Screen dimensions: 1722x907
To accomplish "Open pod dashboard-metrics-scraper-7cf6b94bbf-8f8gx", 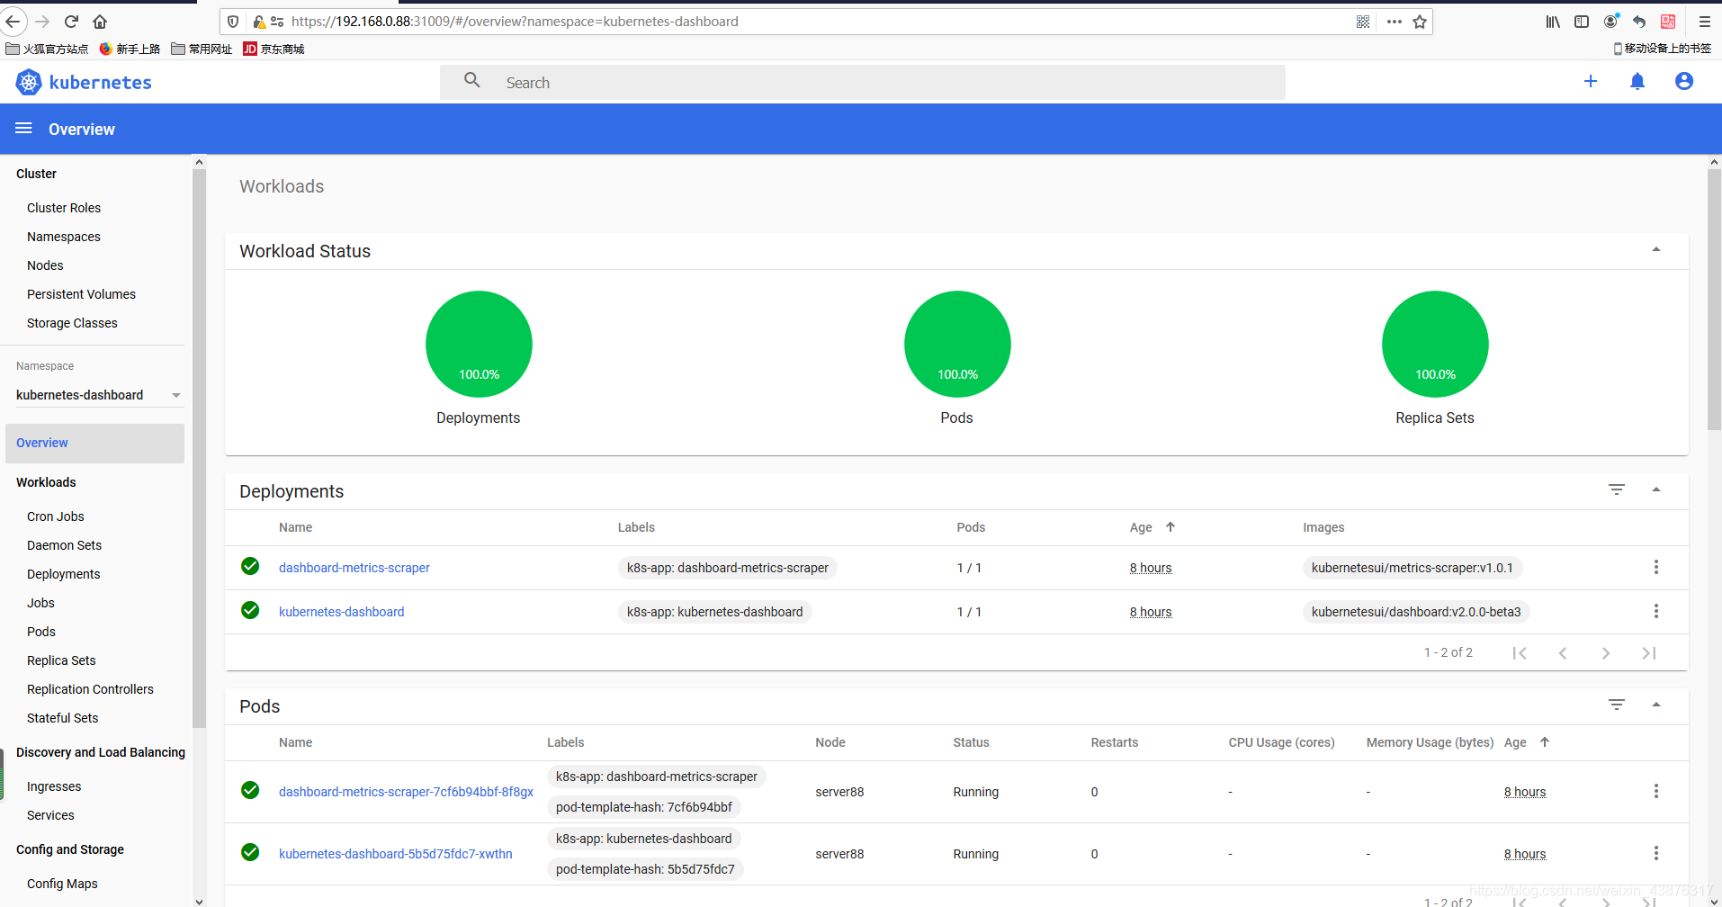I will pos(406,792).
